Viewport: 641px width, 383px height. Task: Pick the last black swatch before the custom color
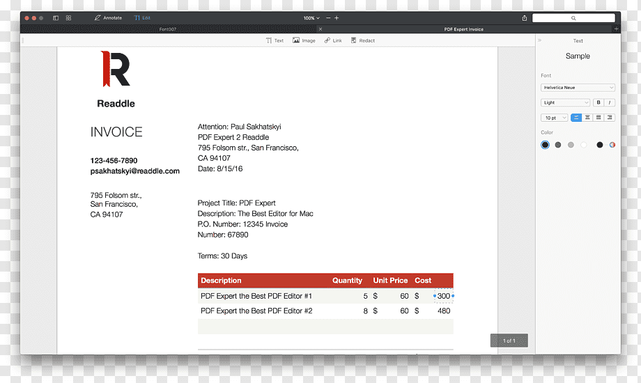coord(600,145)
